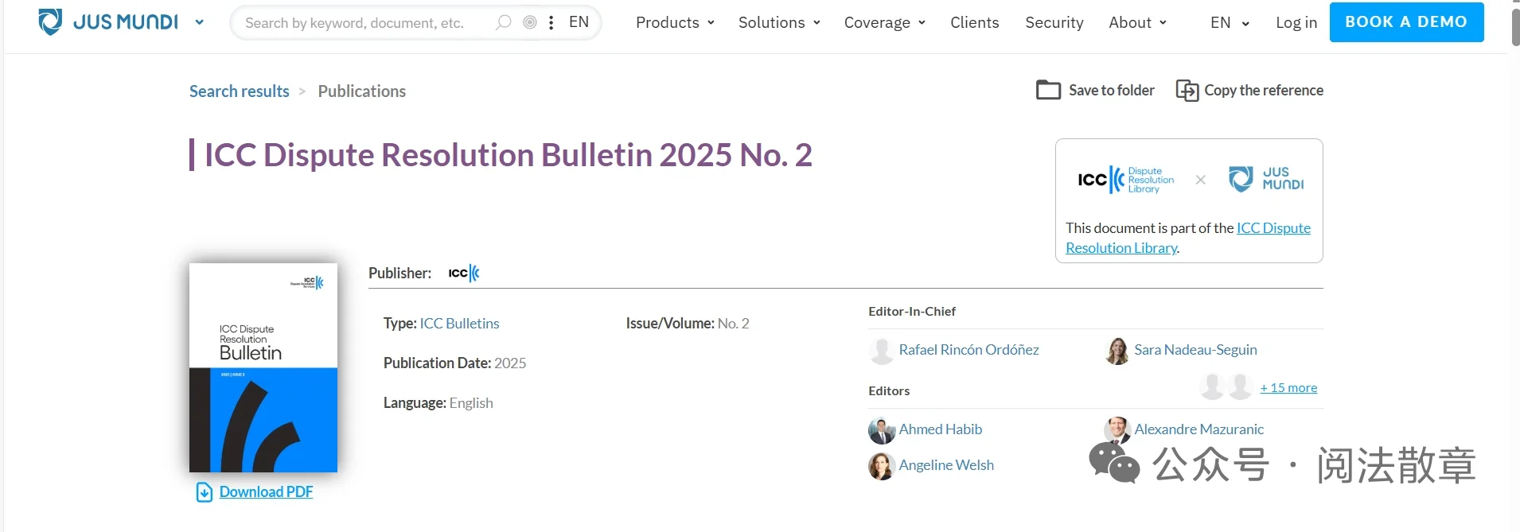Image resolution: width=1520 pixels, height=532 pixels.
Task: Click Sara Nadeau-Seguin photo
Action: pos(1117,351)
